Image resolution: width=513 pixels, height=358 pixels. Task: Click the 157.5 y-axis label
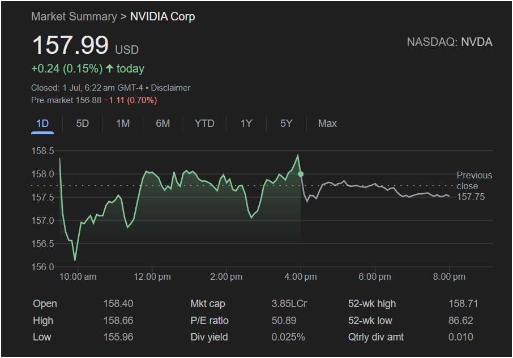[x=43, y=197]
